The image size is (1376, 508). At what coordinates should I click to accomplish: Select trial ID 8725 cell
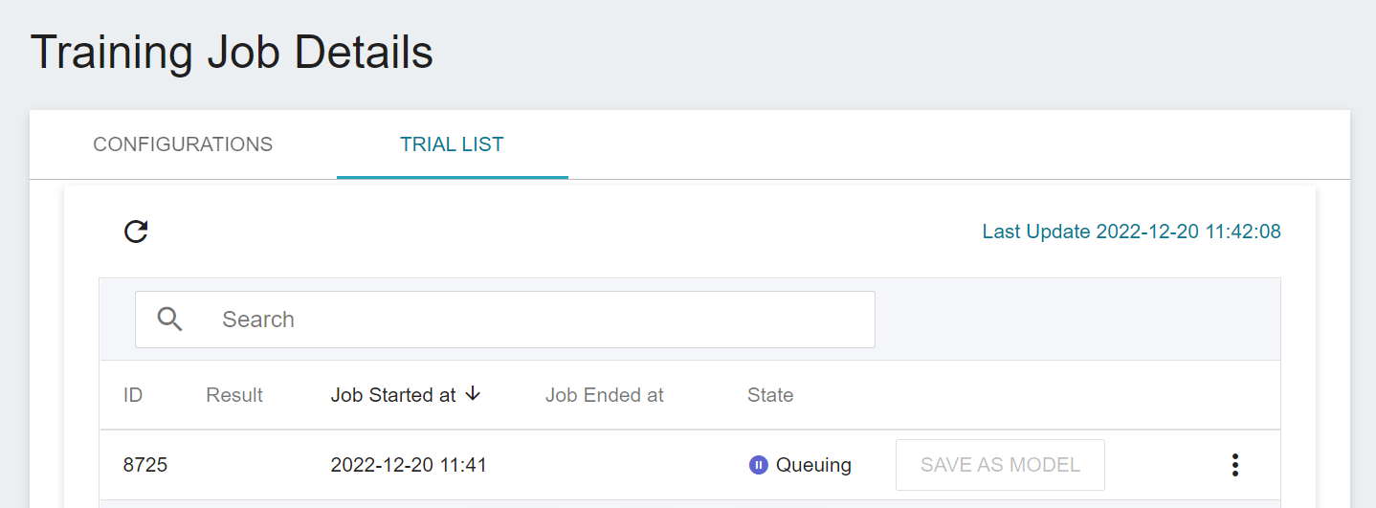pyautogui.click(x=145, y=465)
